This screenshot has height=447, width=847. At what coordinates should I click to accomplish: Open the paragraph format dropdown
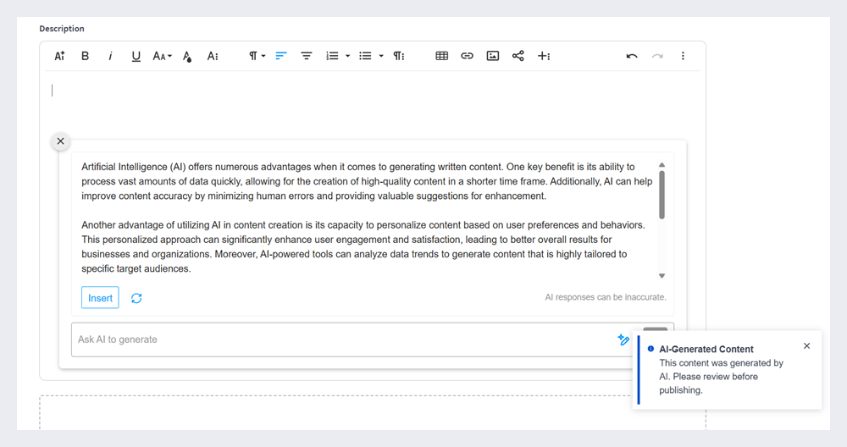pos(257,56)
